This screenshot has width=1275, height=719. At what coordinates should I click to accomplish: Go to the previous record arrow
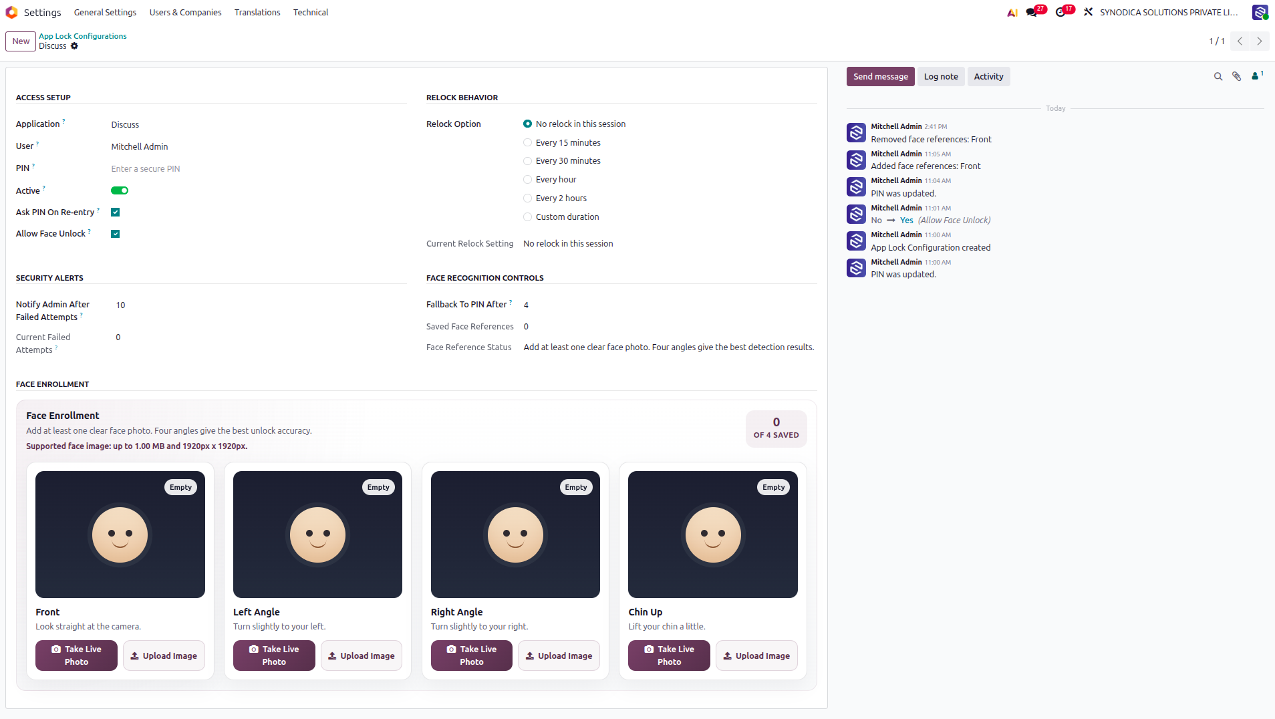click(1240, 41)
